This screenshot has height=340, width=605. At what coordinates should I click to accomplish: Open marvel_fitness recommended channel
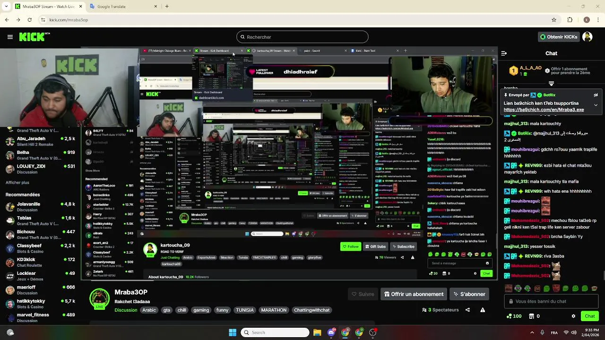coord(40,317)
